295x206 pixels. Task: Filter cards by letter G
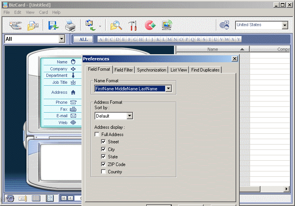135,39
